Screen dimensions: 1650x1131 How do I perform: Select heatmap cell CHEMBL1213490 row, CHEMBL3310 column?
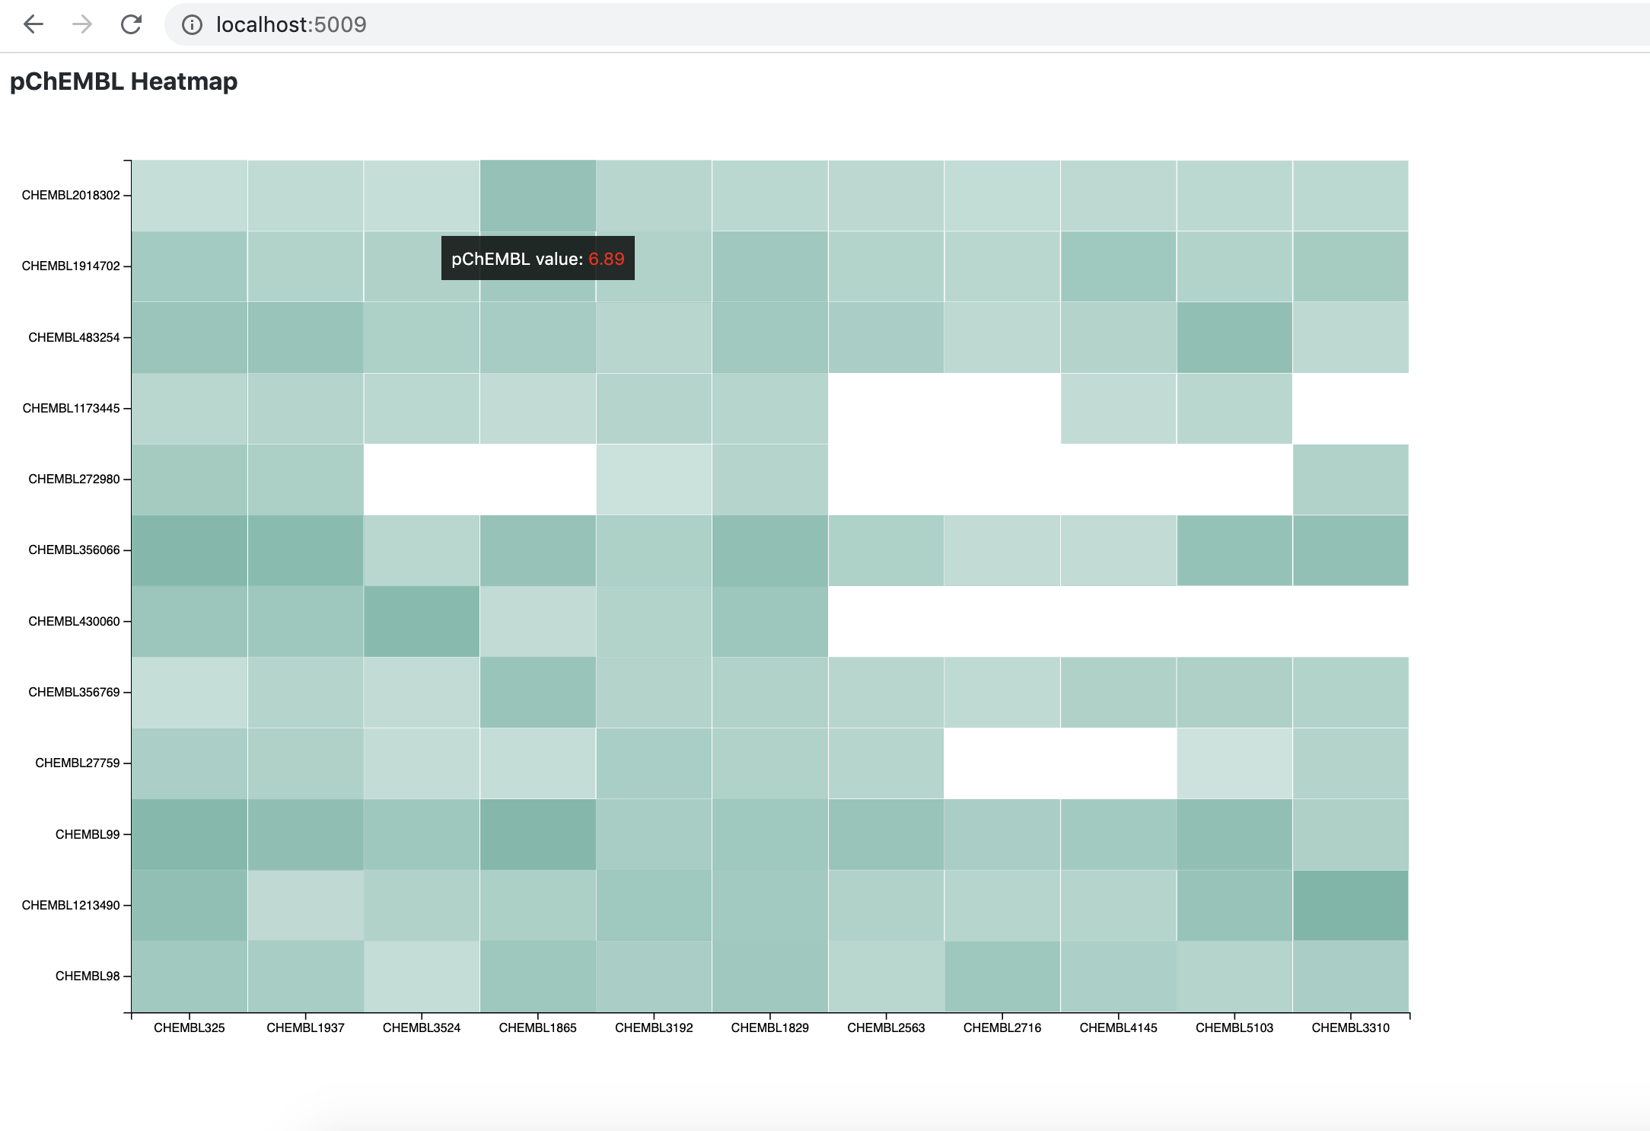1351,906
